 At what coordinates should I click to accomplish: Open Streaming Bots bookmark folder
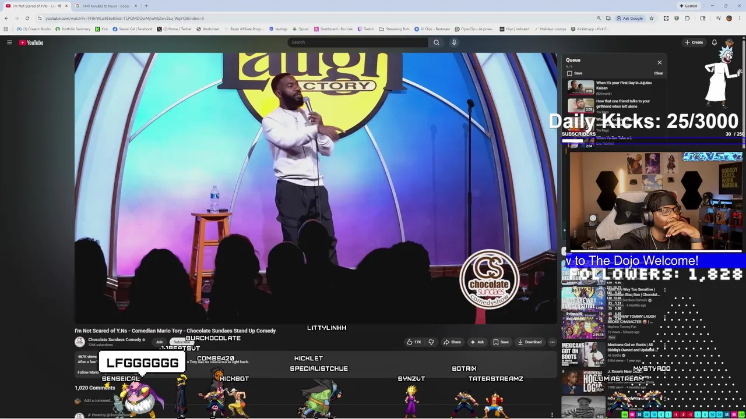tap(395, 29)
